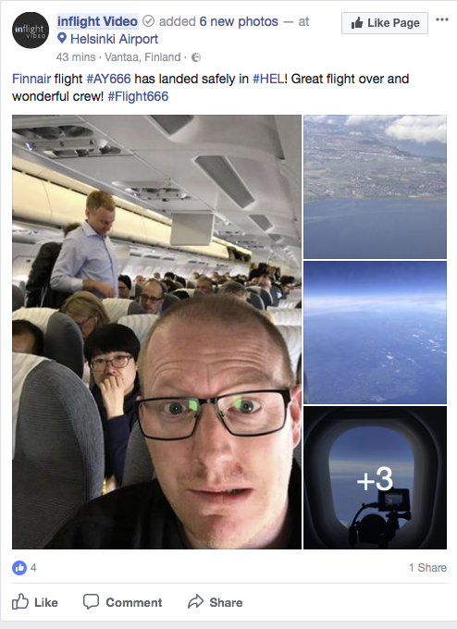Open the Helsinki Airport location link
The width and height of the screenshot is (457, 629).
pos(115,39)
